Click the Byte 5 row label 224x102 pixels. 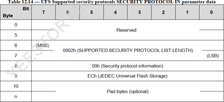click(16, 35)
